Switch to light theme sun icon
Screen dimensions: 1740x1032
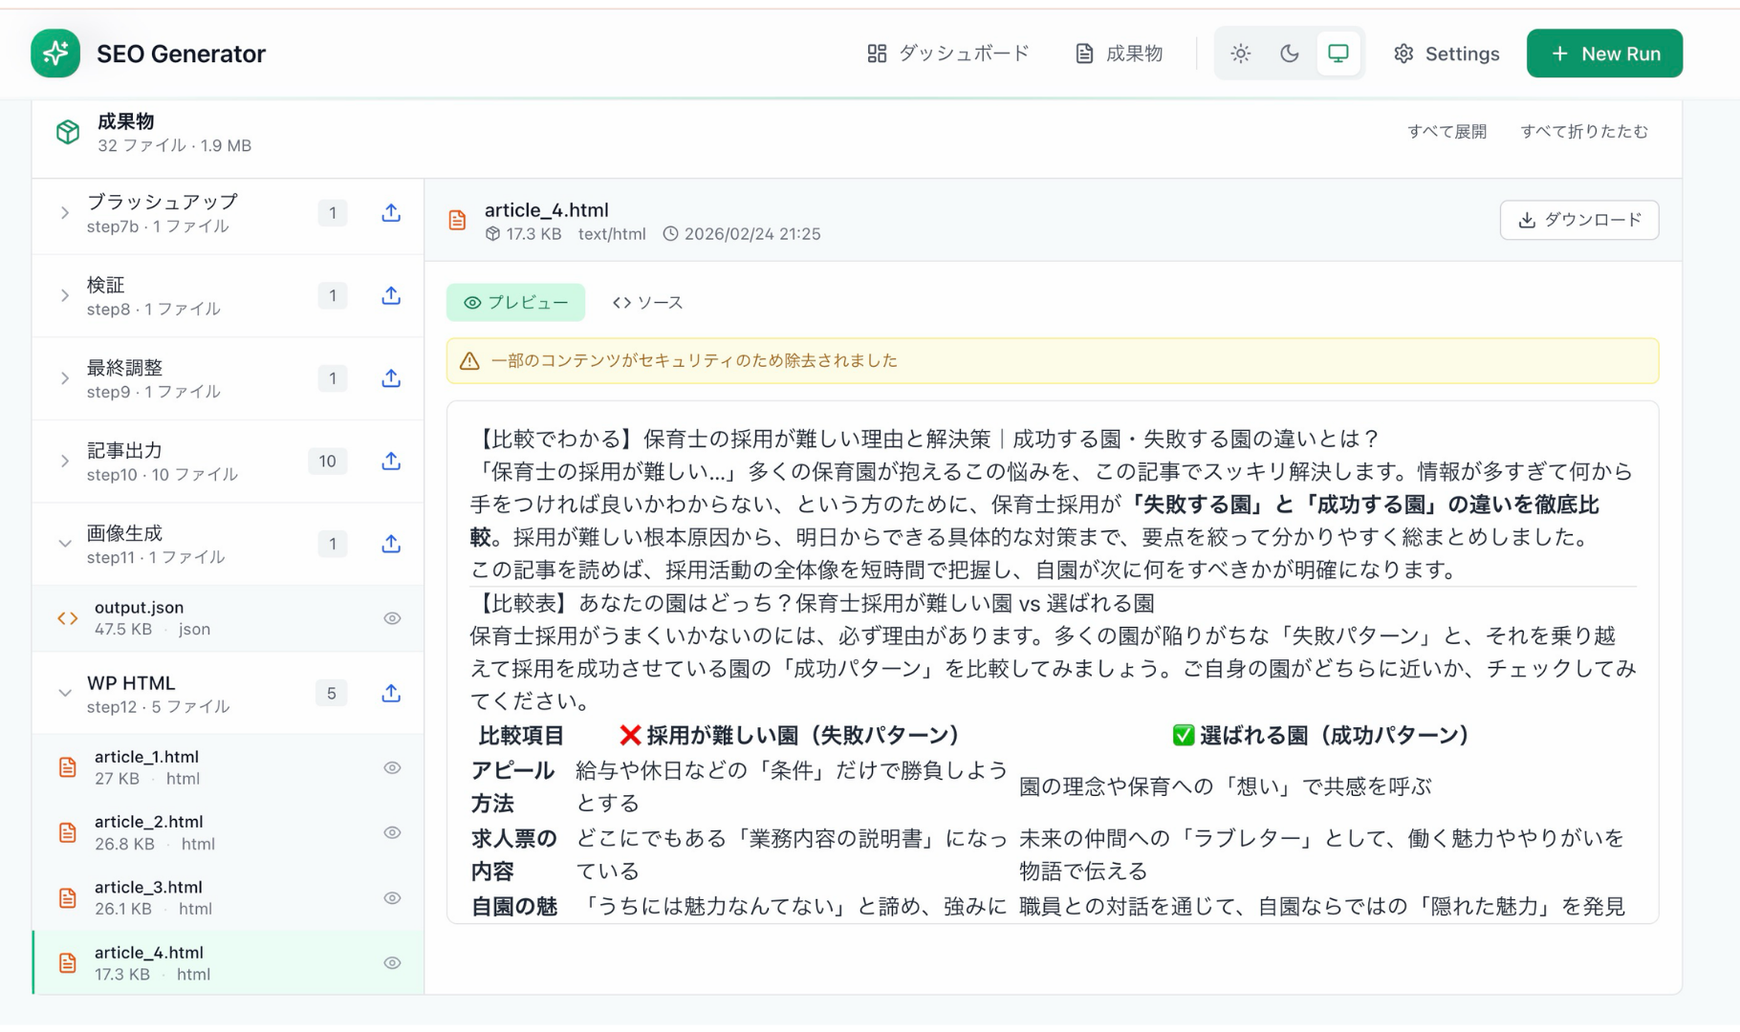point(1240,54)
